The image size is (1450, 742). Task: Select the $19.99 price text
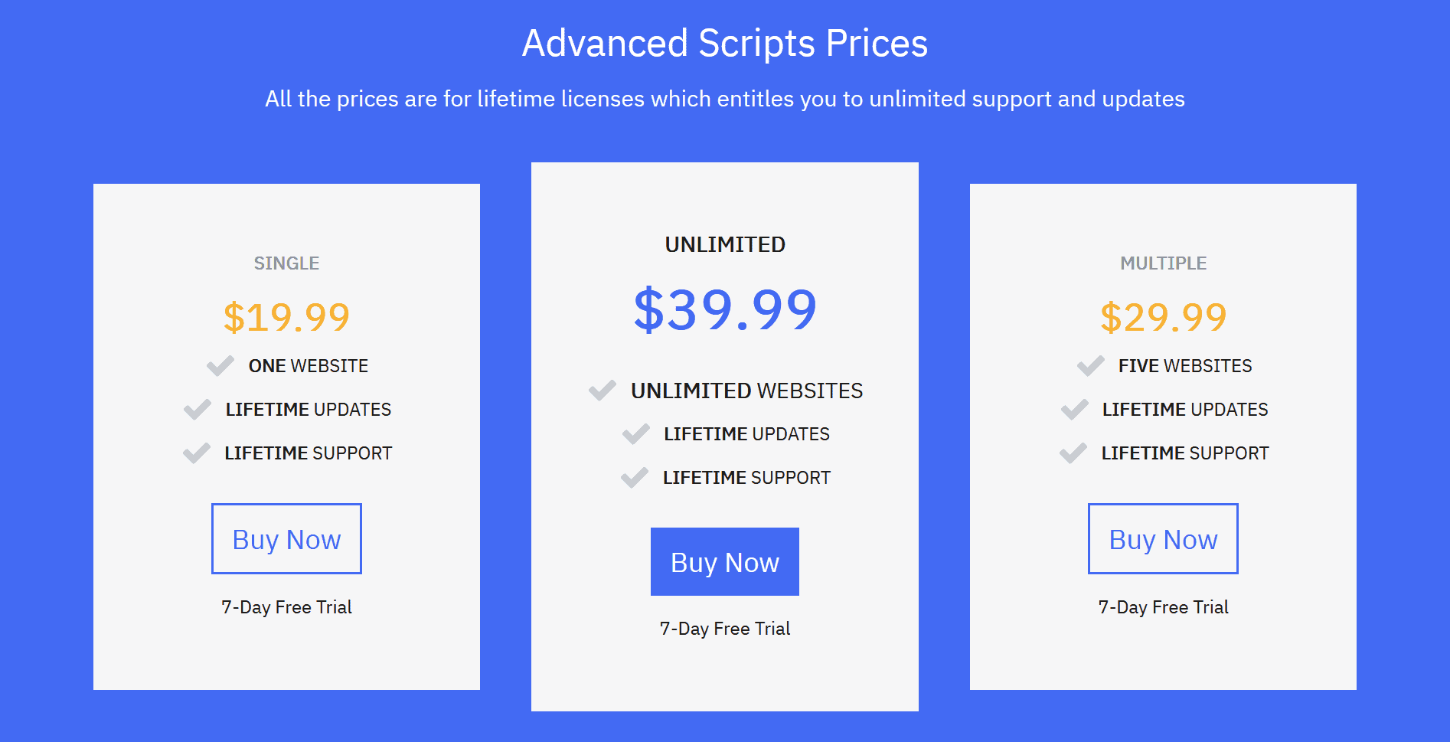(286, 317)
